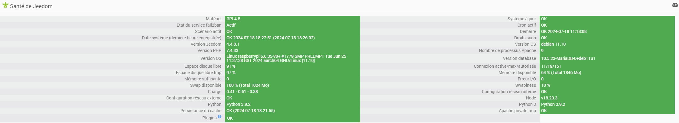The width and height of the screenshot is (679, 123).
Task: Select the Swap disponible 100 % value
Action: (248, 85)
